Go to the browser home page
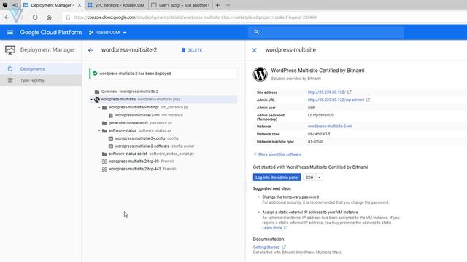The width and height of the screenshot is (467, 262). [x=49, y=17]
